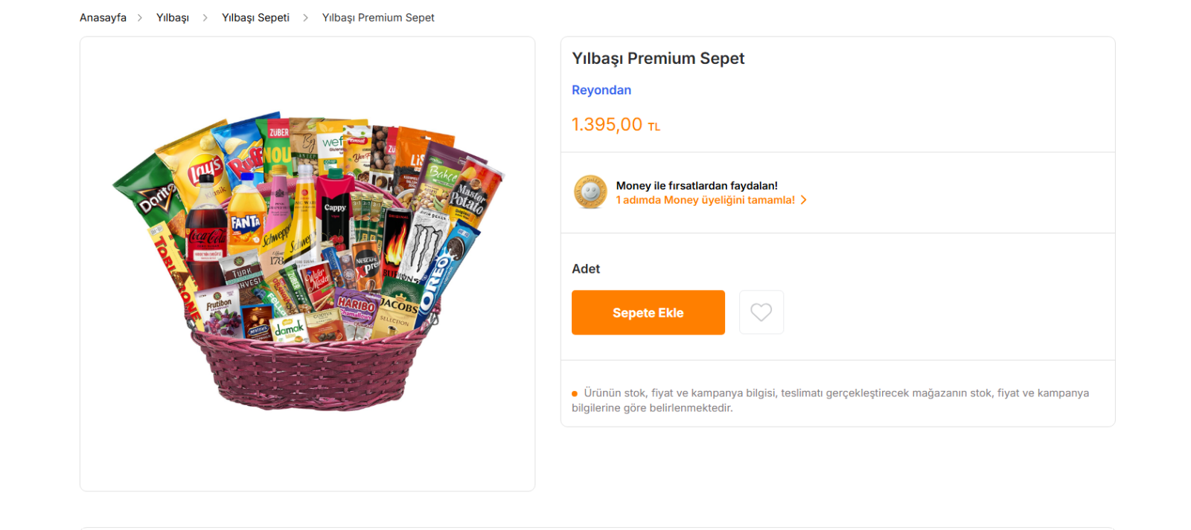The width and height of the screenshot is (1191, 530).
Task: Open the Yılbaşı breadcrumb category
Action: pyautogui.click(x=173, y=18)
